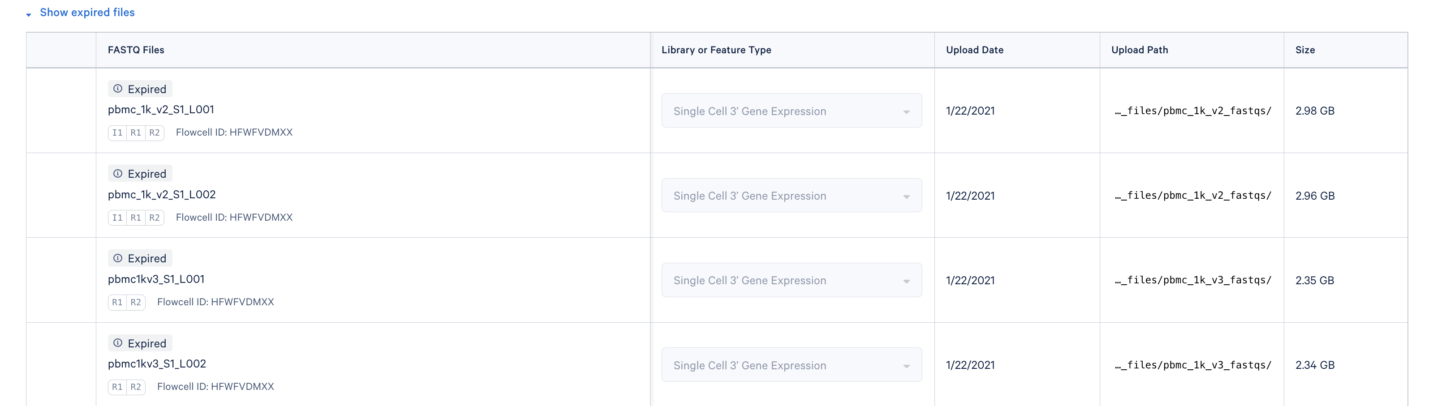Click the Upload Path column header

pos(1140,50)
